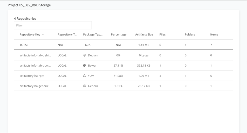Select the artifacts-info-tab-debian repository
The height and width of the screenshot is (133, 247).
click(35, 55)
